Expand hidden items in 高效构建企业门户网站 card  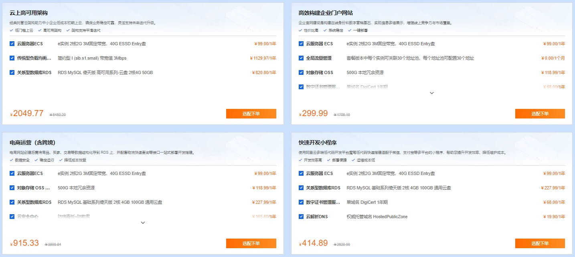click(431, 93)
